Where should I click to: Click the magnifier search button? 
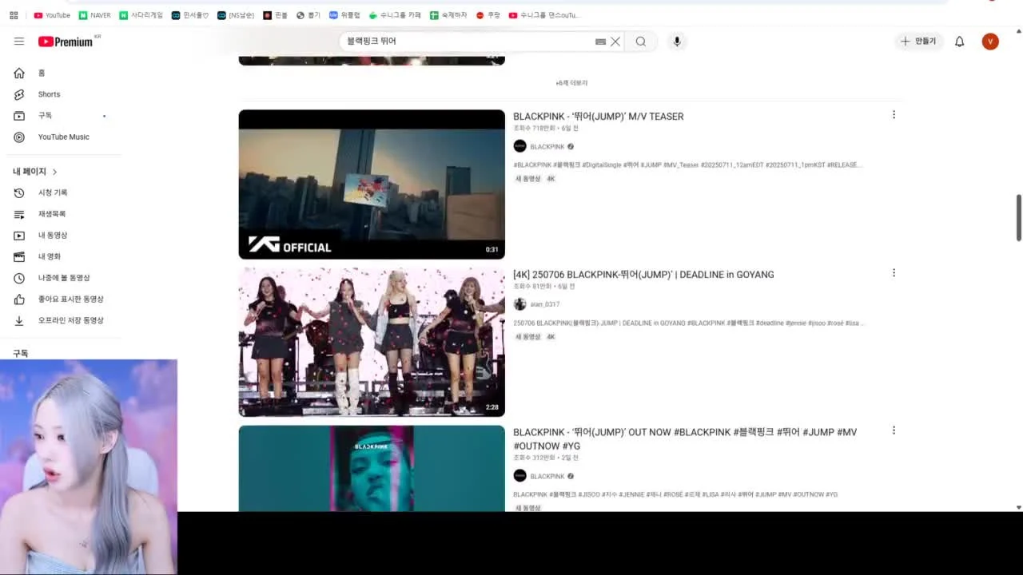641,42
